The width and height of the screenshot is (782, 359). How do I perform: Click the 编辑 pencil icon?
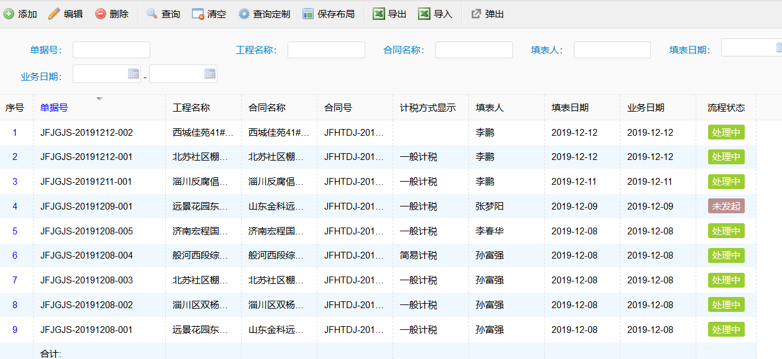(54, 14)
